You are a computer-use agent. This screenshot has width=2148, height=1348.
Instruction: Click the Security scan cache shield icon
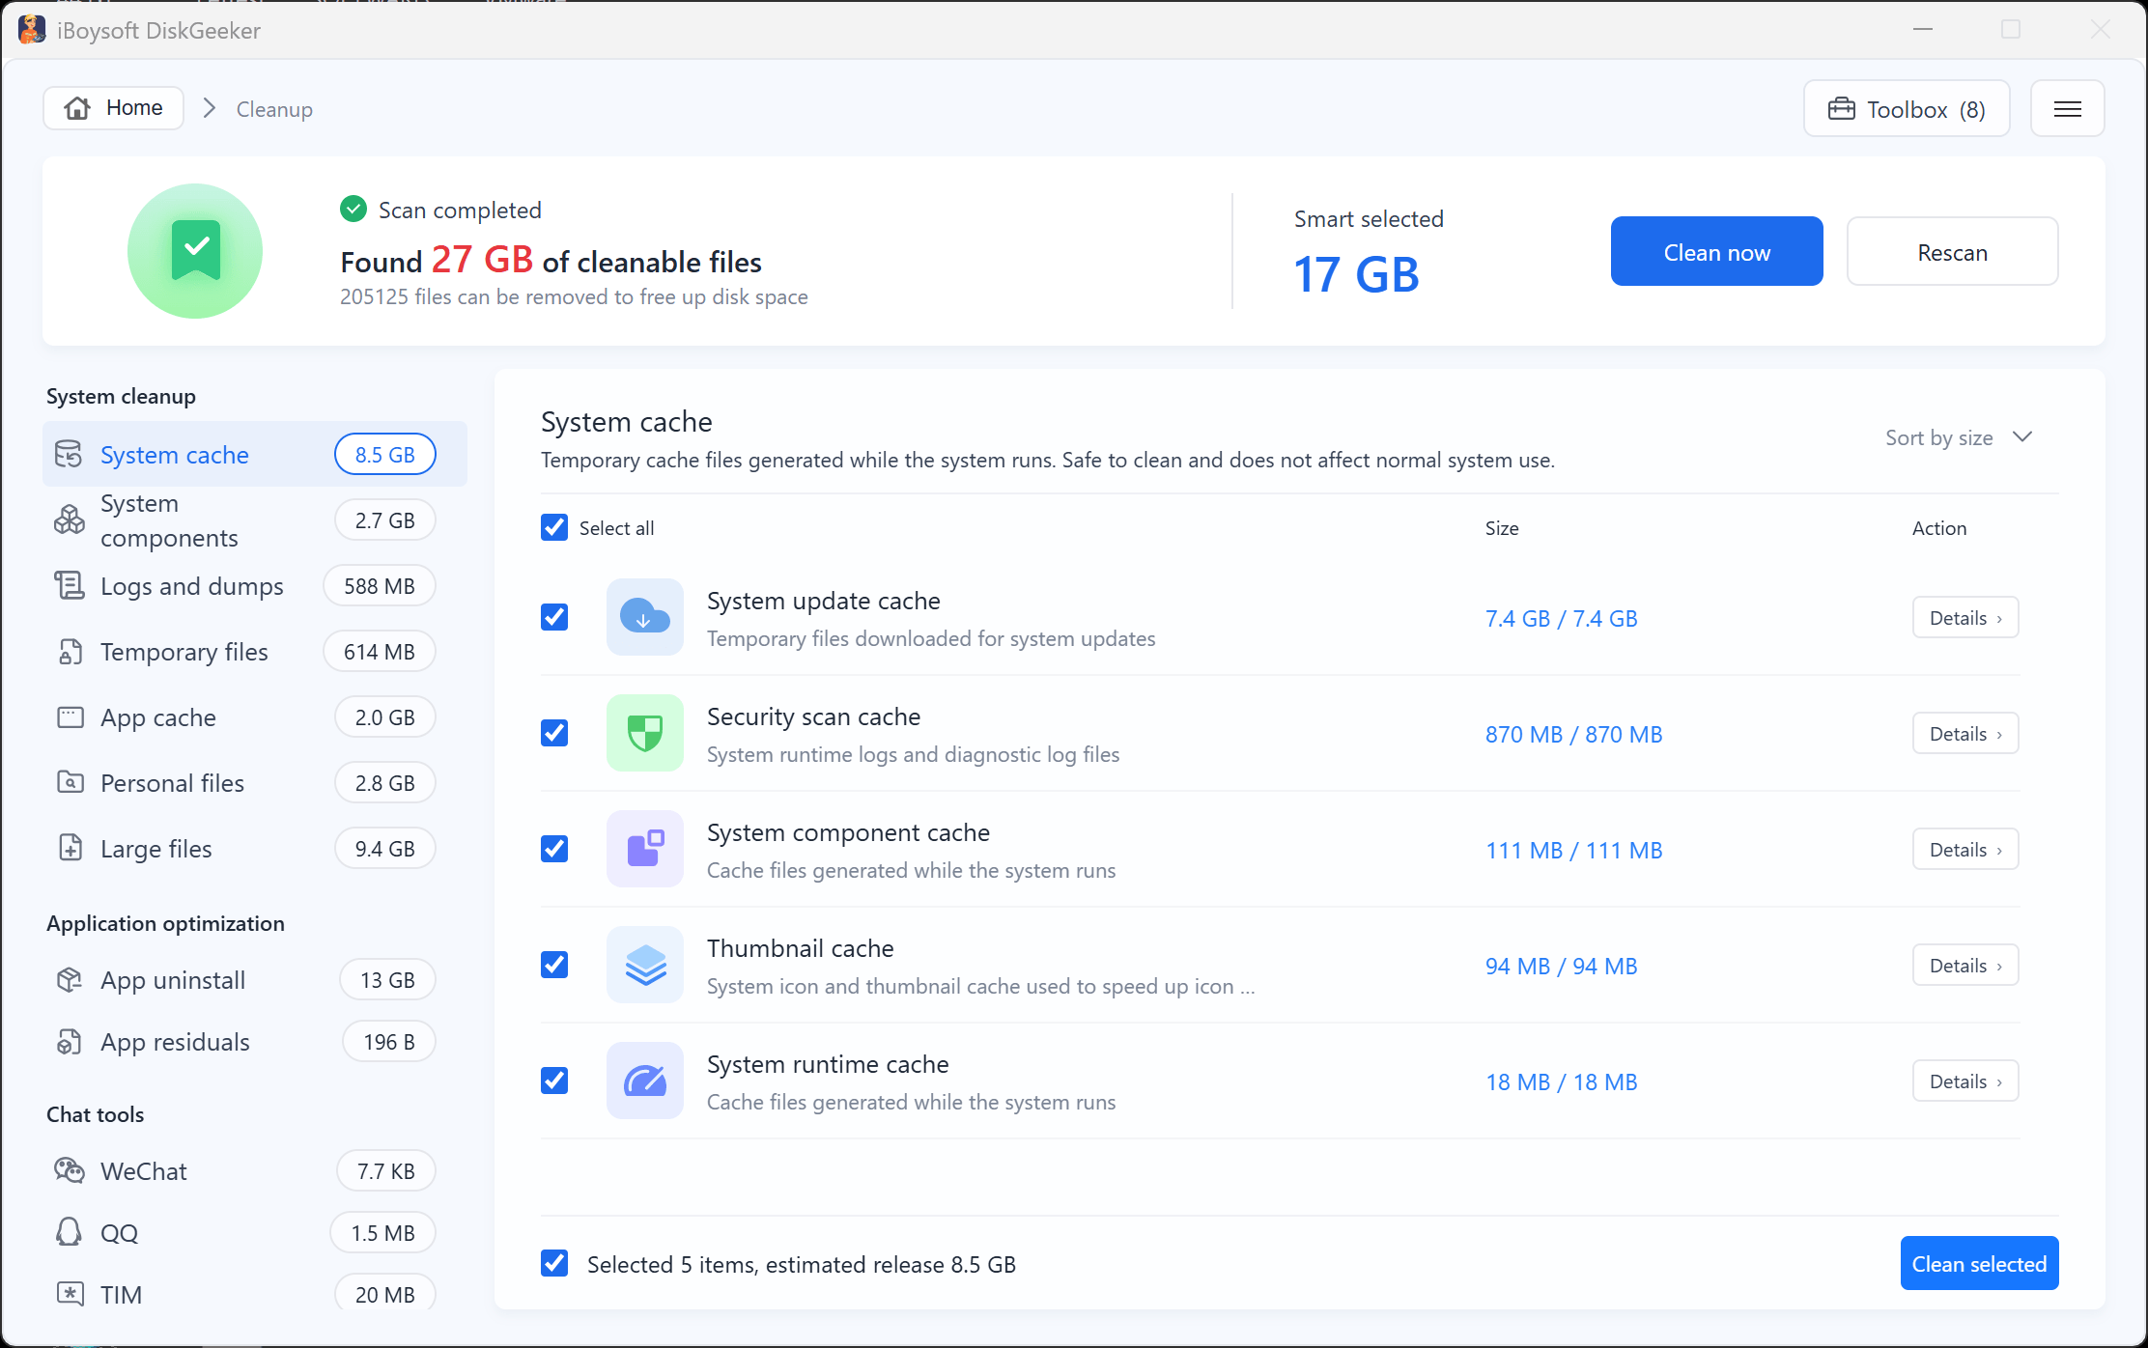[x=645, y=733]
